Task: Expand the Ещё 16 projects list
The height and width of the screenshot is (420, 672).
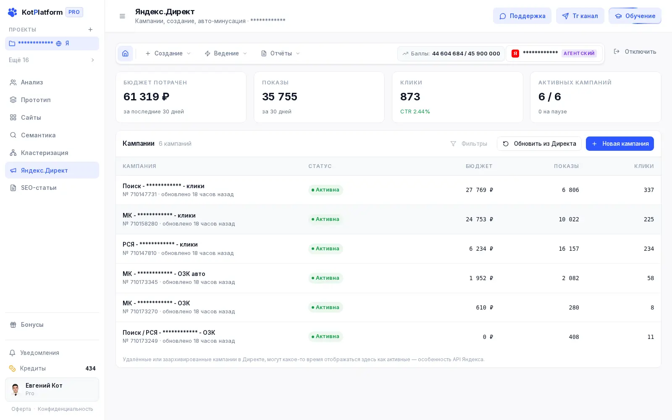Action: (52, 60)
